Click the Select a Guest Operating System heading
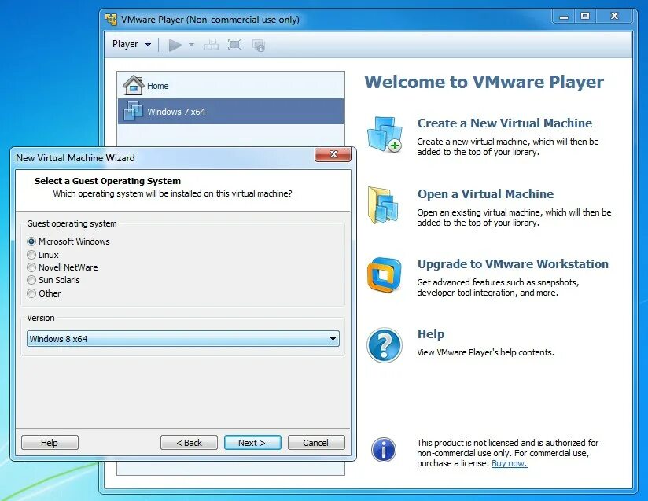The height and width of the screenshot is (501, 648). tap(108, 181)
